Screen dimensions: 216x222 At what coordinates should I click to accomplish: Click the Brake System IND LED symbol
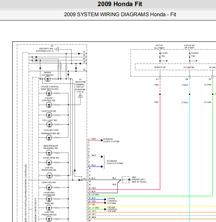click(48, 79)
